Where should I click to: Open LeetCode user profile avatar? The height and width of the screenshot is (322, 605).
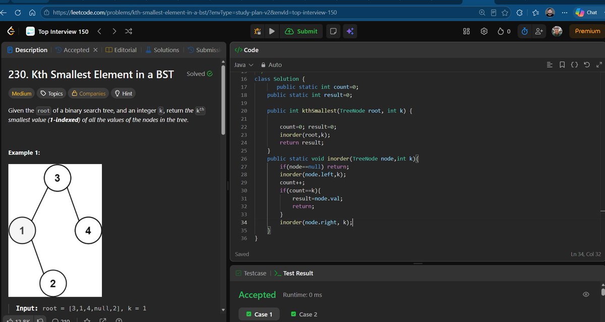click(x=557, y=31)
